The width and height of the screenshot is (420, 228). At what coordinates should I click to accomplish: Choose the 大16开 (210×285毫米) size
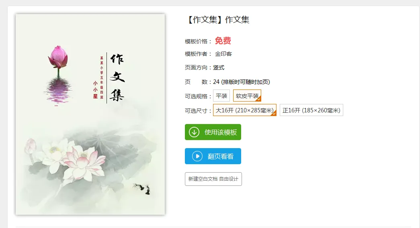tap(244, 110)
